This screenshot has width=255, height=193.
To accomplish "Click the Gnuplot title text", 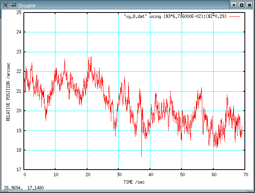I will pyautogui.click(x=27, y=5).
